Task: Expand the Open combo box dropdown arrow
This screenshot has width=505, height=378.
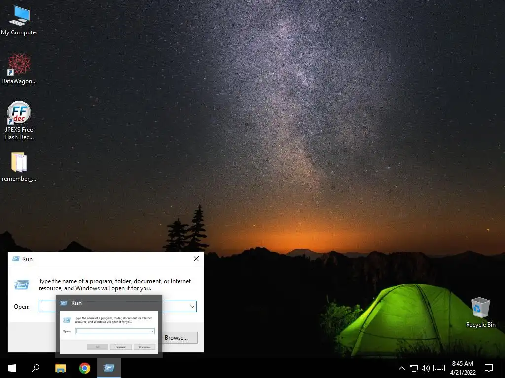Action: [192, 306]
